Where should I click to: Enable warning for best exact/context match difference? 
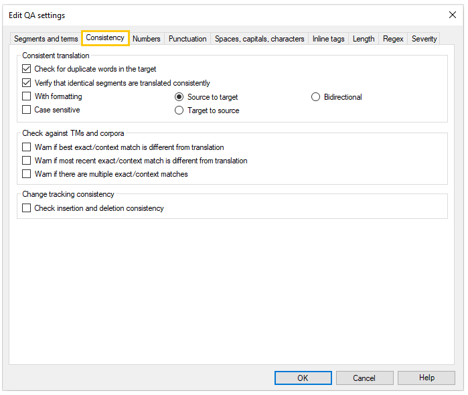tap(27, 147)
